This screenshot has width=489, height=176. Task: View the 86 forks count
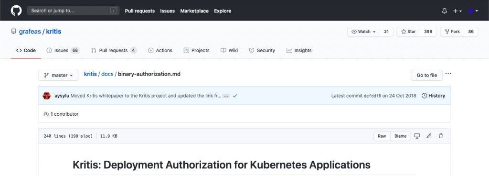click(x=471, y=32)
